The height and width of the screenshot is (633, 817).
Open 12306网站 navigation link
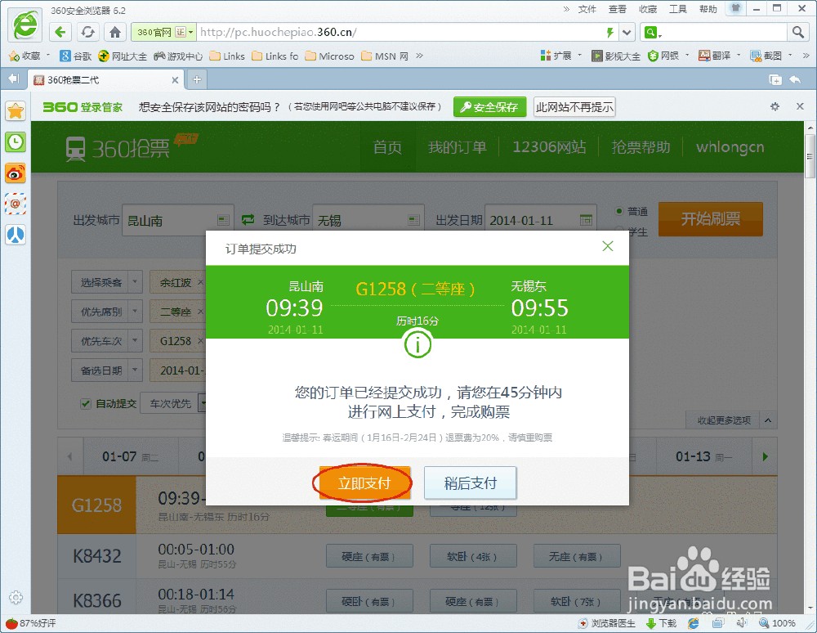549,147
